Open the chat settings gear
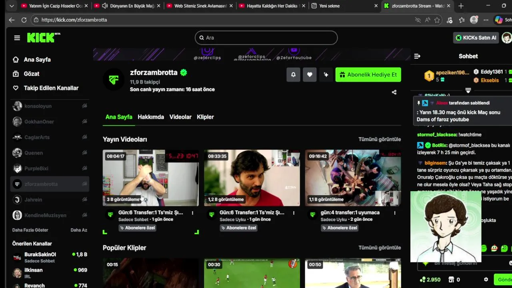This screenshot has width=512, height=288. point(486,280)
